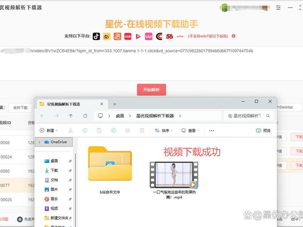Viewport: 303px width, 227px height.
Task: Expand the OneDrive tree node
Action: pyautogui.click(x=39, y=142)
